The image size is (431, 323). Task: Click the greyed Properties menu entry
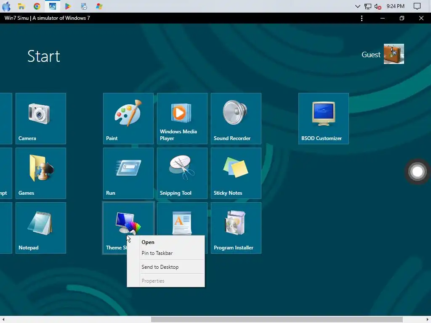pos(166,281)
